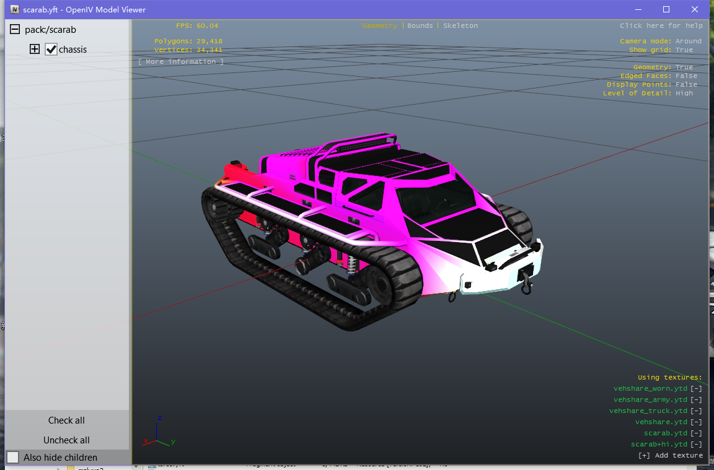Select the vehshare_army.ytd texture name
This screenshot has height=470, width=714.
pos(650,399)
